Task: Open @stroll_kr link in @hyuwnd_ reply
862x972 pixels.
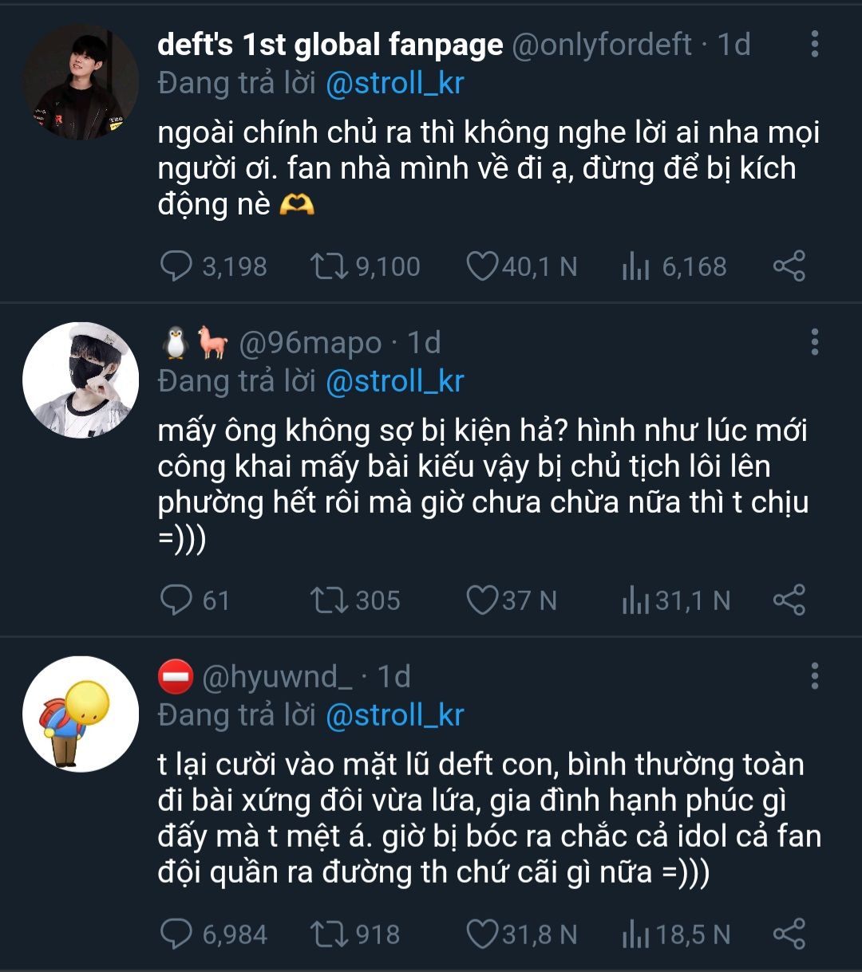Action: click(394, 715)
